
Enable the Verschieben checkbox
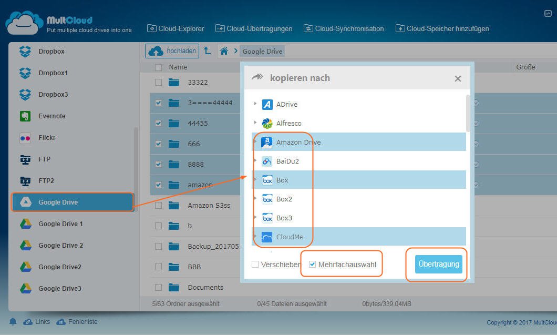(x=255, y=264)
